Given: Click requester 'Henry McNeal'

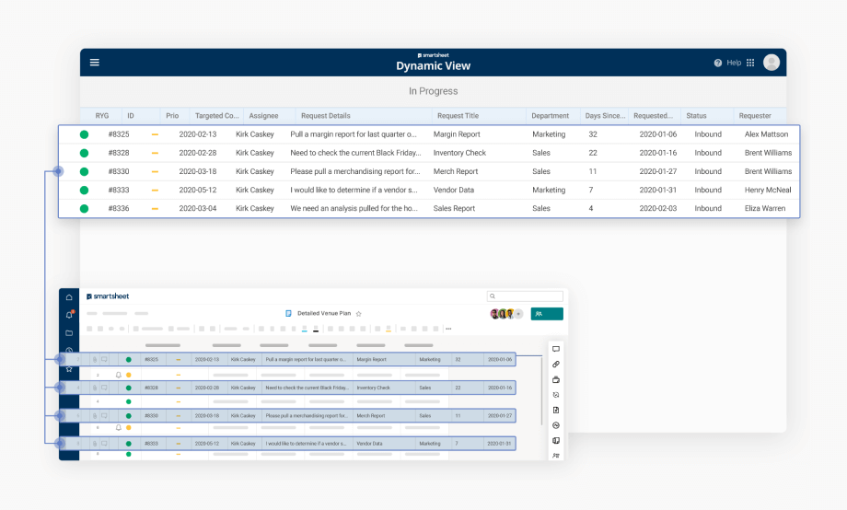Looking at the screenshot, I should [x=768, y=190].
